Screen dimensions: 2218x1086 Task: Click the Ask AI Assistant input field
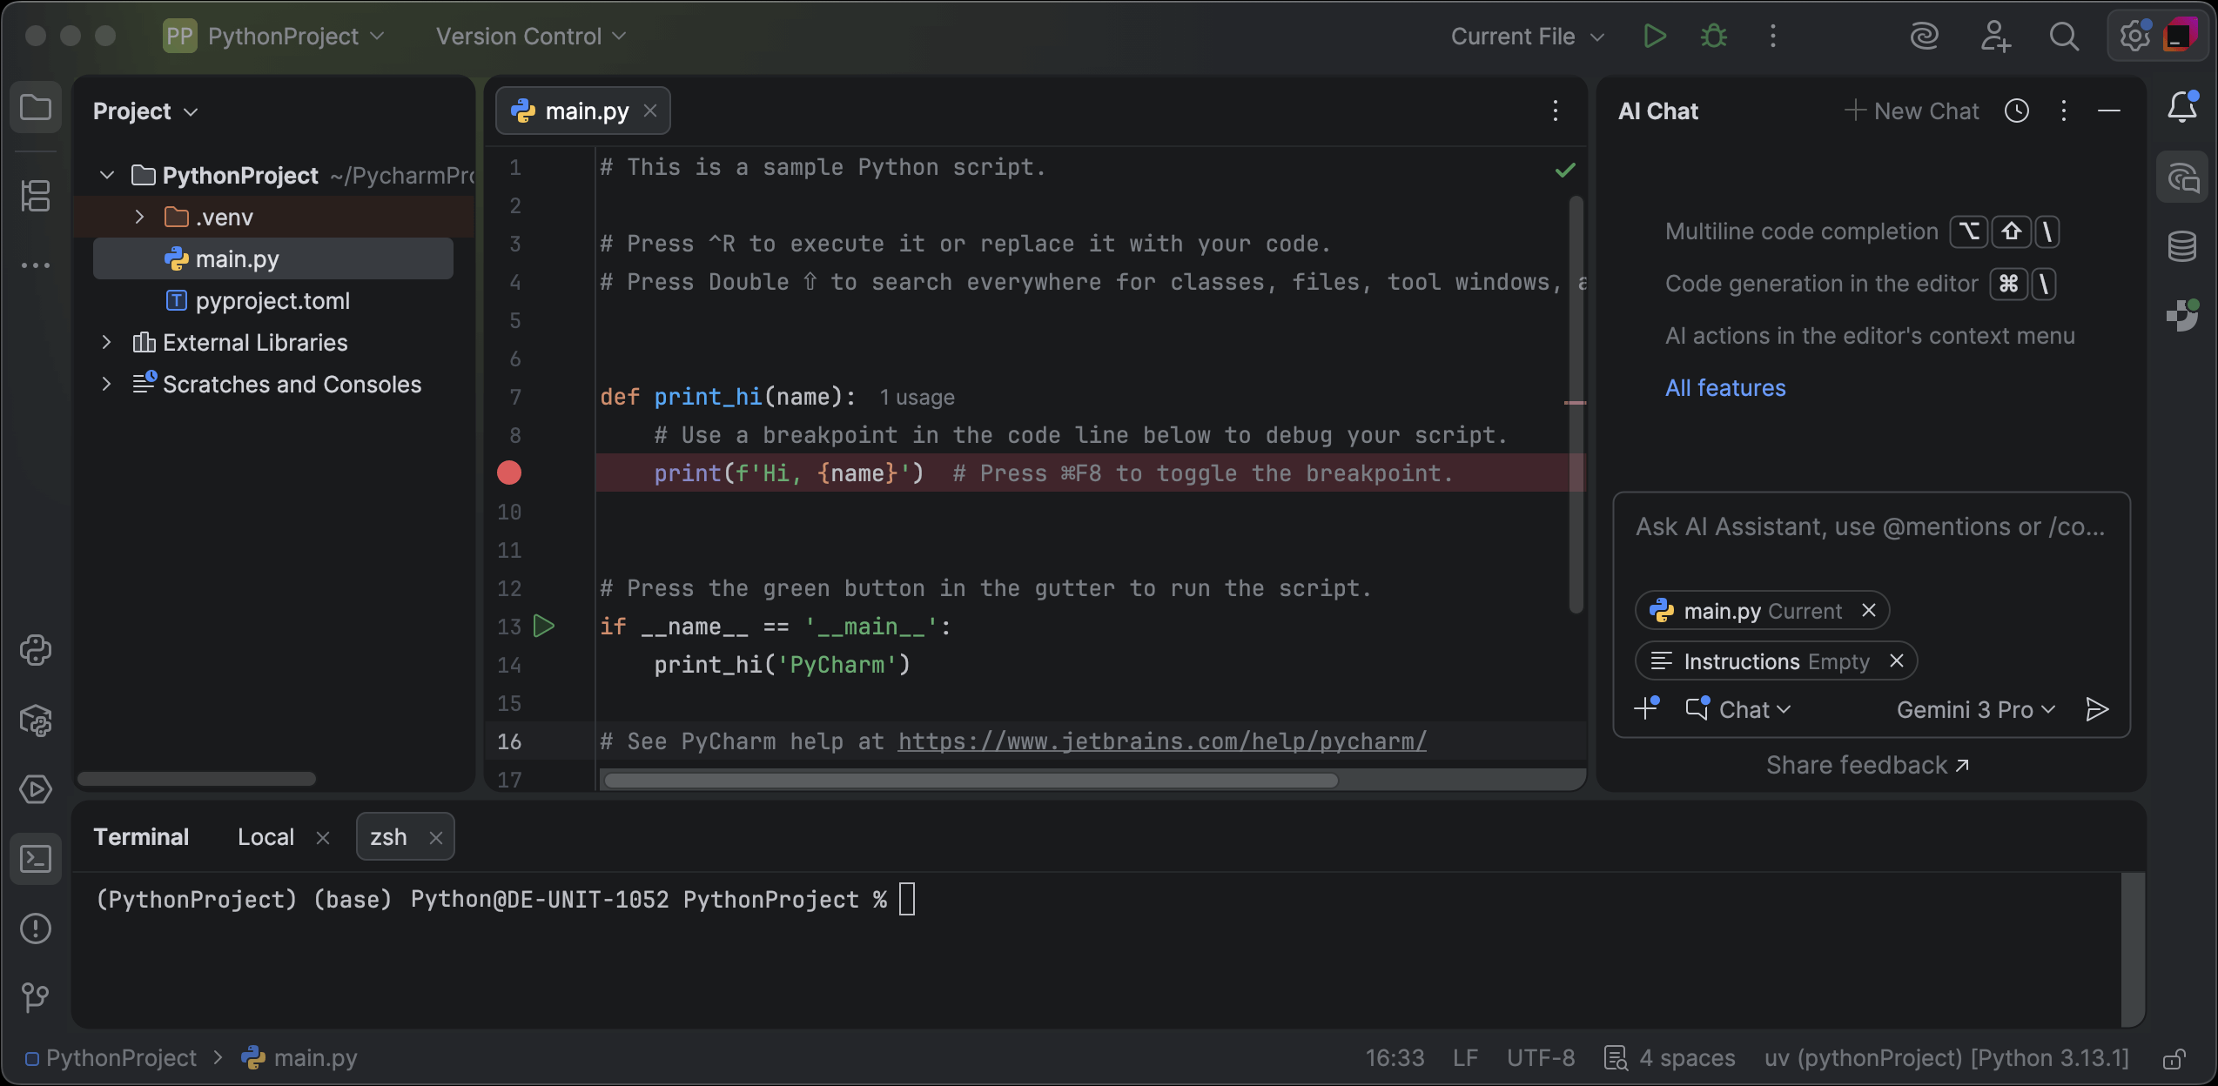click(x=1870, y=527)
